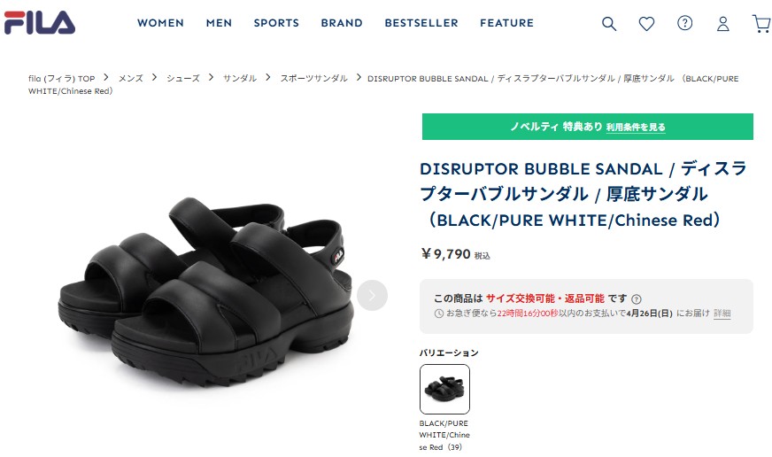Open the help question mark icon
772x457 pixels.
click(x=685, y=23)
